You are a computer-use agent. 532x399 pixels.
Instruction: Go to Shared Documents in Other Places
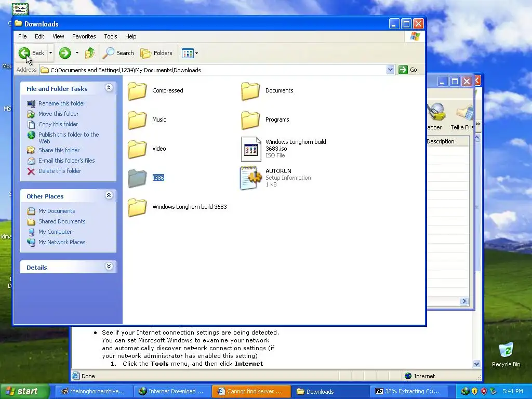pos(62,221)
